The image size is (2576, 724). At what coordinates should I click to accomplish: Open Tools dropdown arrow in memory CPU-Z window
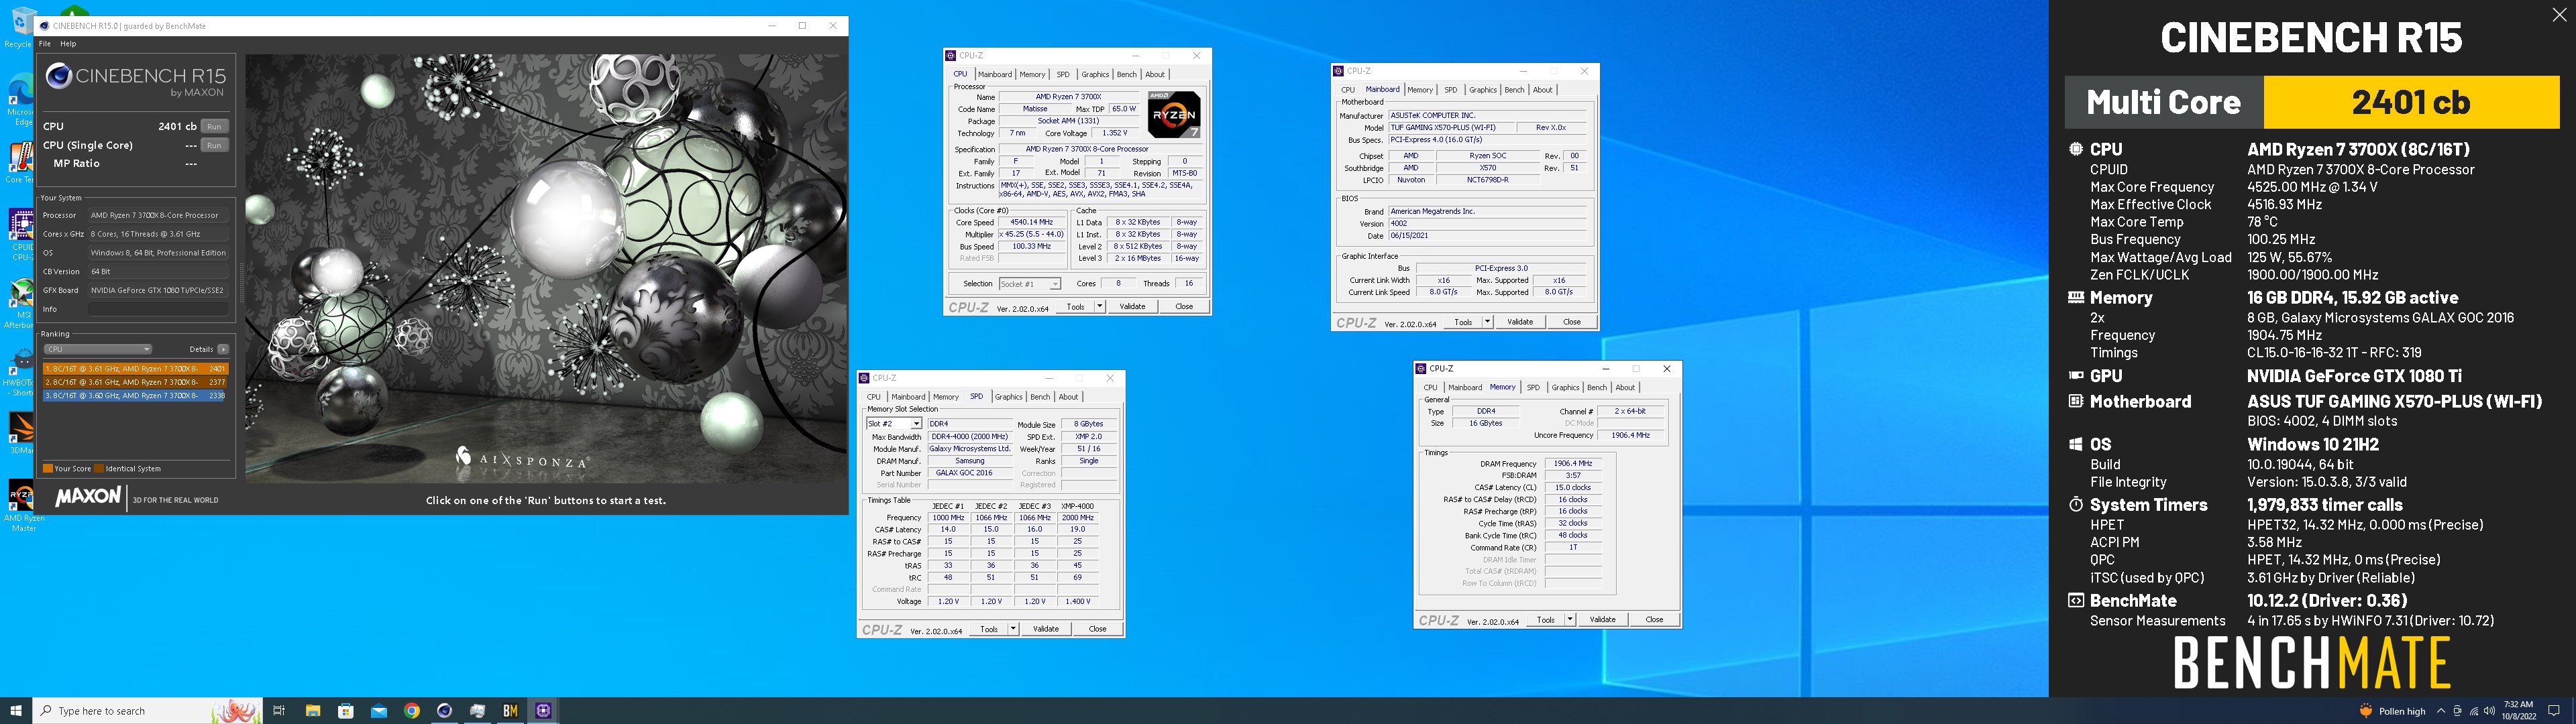tap(1570, 620)
